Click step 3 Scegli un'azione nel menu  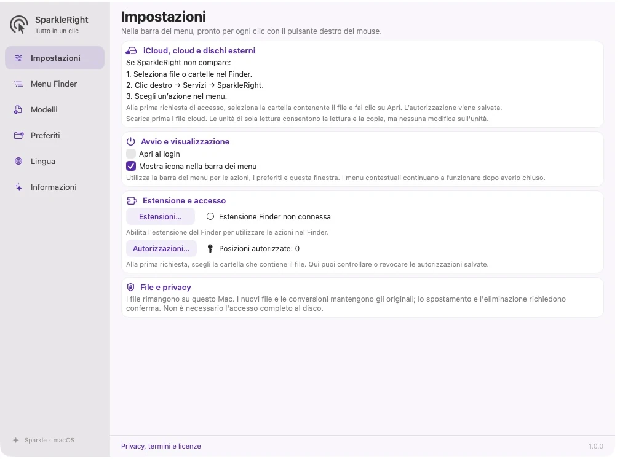tap(177, 96)
